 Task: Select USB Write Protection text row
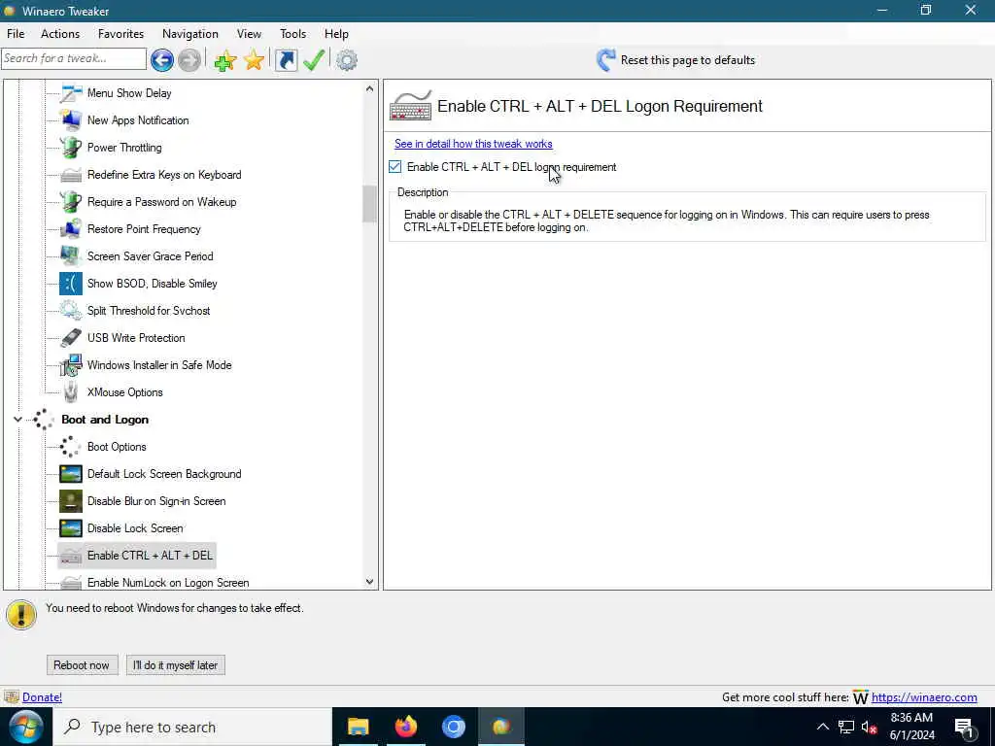[136, 338]
